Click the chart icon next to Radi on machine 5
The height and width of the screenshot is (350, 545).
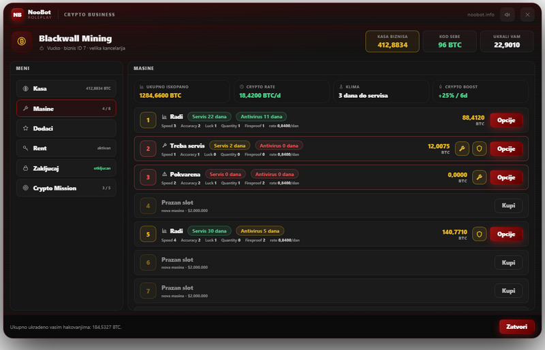point(164,231)
